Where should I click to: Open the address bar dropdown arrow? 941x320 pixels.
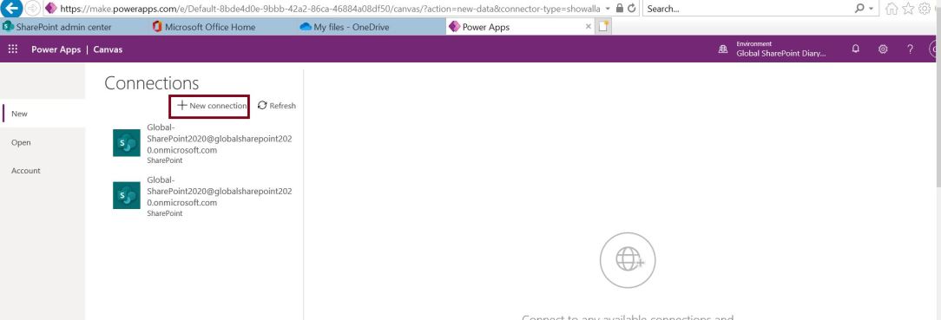click(x=608, y=9)
